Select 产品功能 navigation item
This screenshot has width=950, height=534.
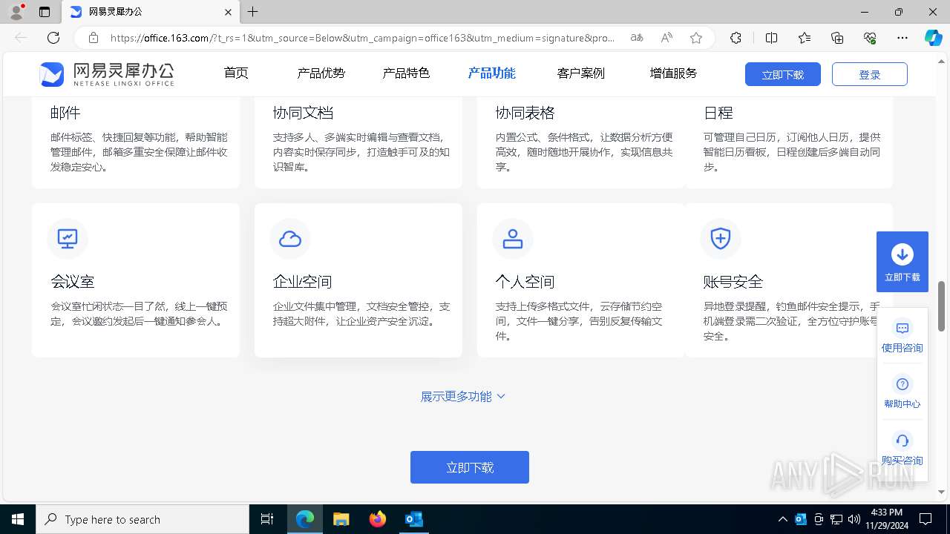pos(491,73)
